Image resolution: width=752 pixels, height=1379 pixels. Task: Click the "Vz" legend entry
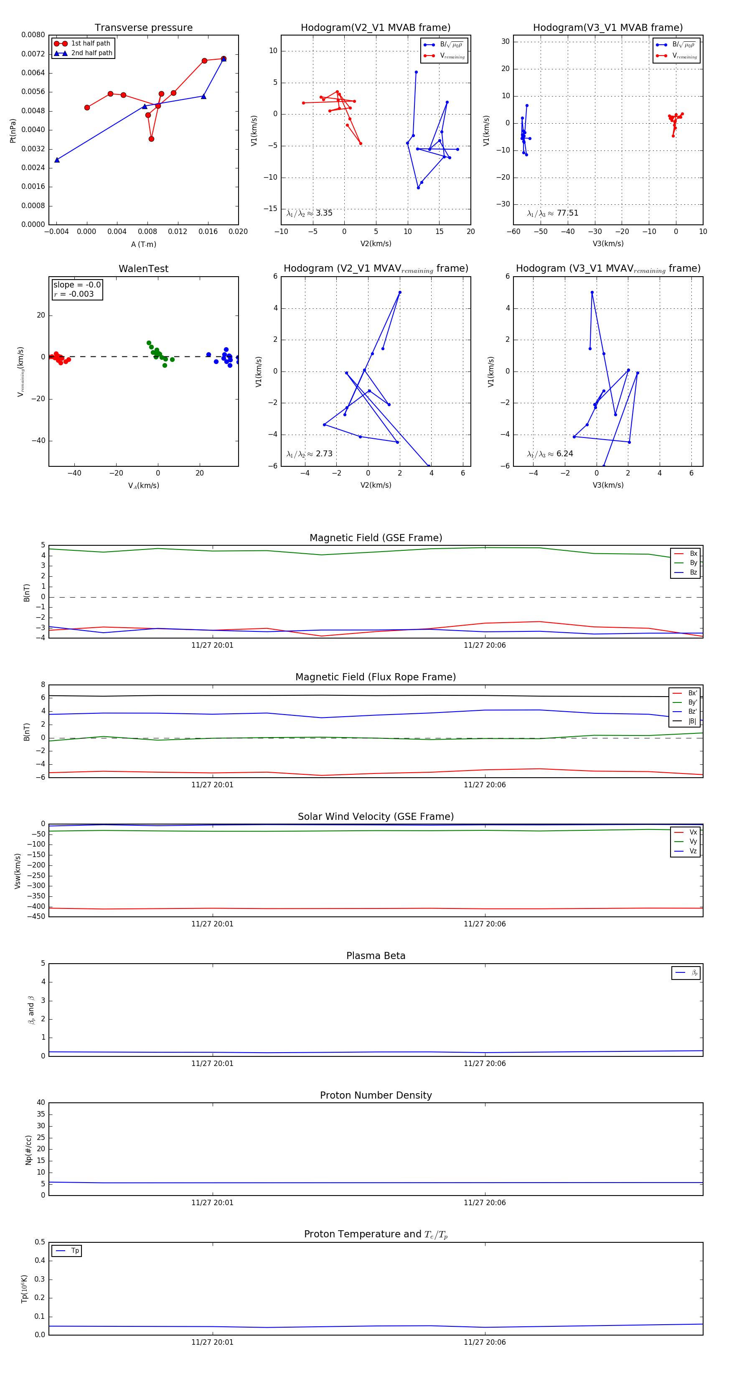point(686,851)
